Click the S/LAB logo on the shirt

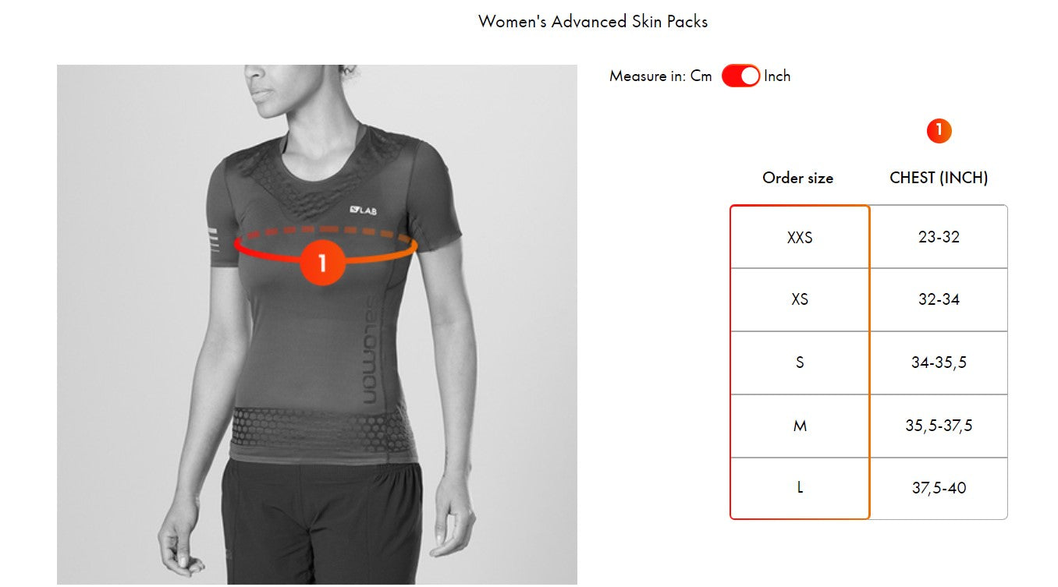[364, 209]
